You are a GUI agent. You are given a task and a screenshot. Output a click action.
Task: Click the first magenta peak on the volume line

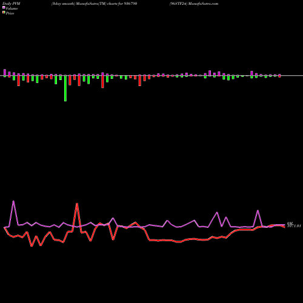(13, 202)
